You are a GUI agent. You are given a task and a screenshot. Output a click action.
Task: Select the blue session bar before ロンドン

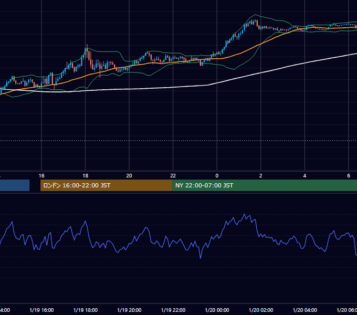(15, 185)
